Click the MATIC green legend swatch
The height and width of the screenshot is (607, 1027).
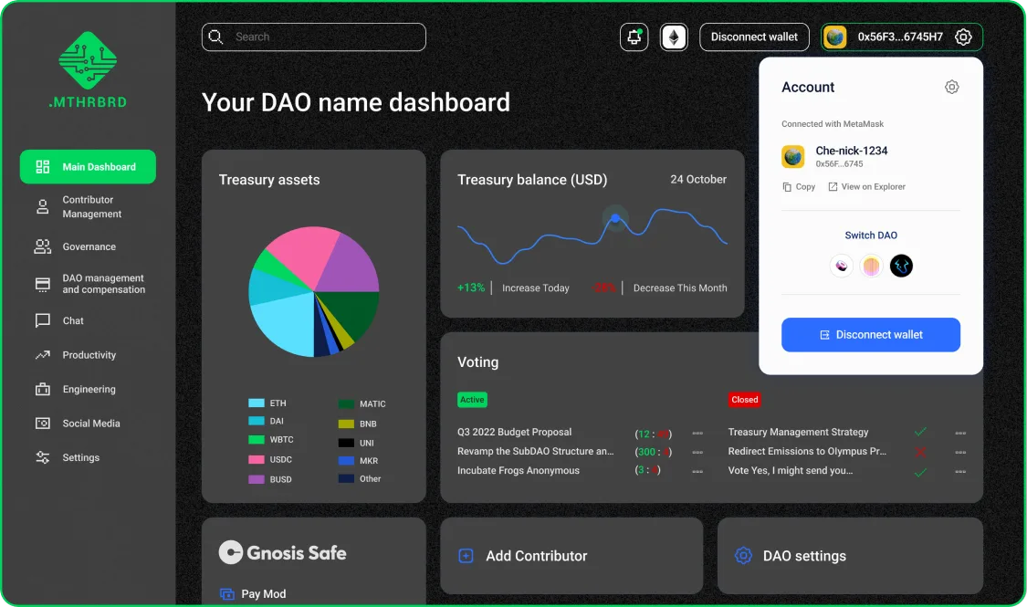(346, 404)
